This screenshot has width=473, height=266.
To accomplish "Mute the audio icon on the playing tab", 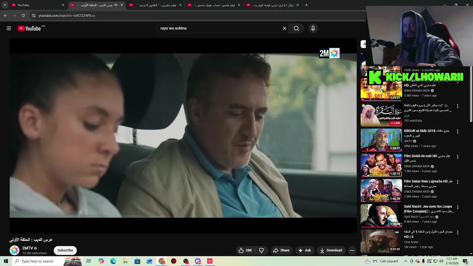I will (116, 5).
